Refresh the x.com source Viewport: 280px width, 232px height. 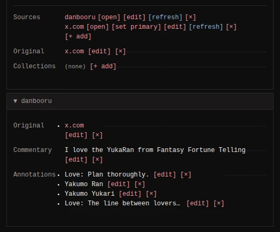(206, 27)
